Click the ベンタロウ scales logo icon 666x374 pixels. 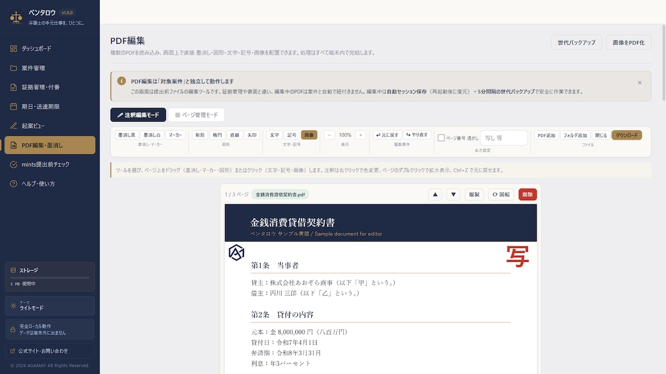[16, 17]
